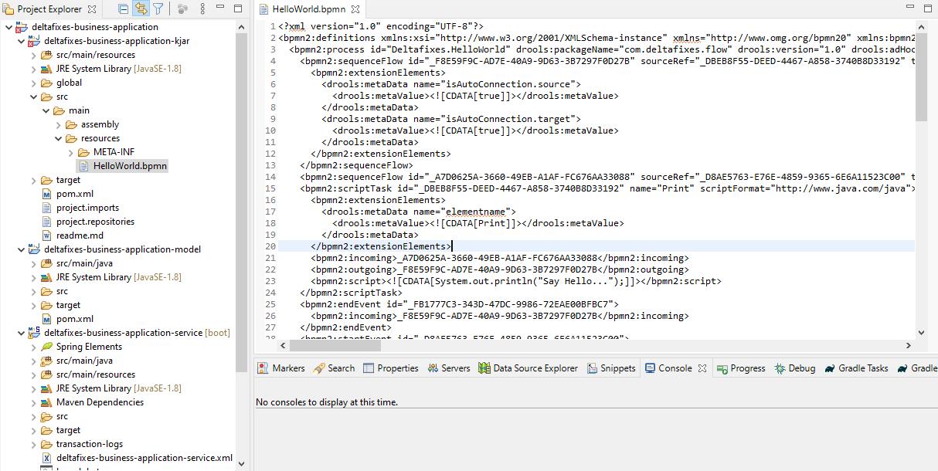Click the editor's horizontal scrollbar right arrow
Screen dimensions: 938x471
click(908, 346)
